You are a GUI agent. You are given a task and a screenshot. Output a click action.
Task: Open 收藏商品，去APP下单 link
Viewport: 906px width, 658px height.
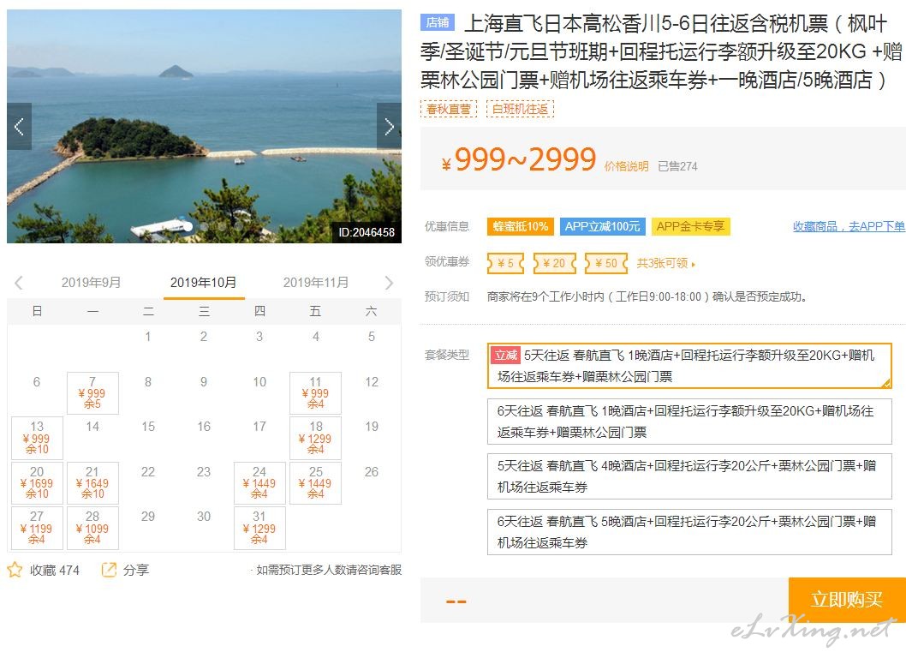click(x=849, y=227)
